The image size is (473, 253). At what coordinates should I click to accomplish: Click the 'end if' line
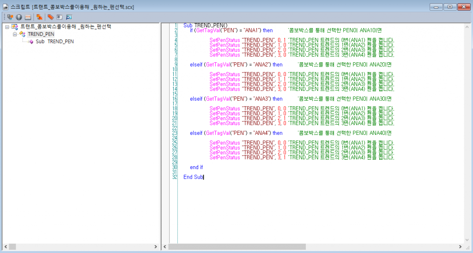pyautogui.click(x=196, y=168)
